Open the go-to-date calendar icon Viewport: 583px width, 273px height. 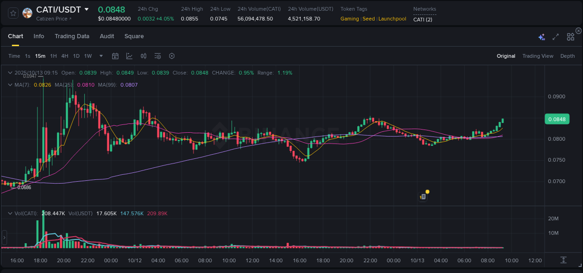pyautogui.click(x=115, y=56)
